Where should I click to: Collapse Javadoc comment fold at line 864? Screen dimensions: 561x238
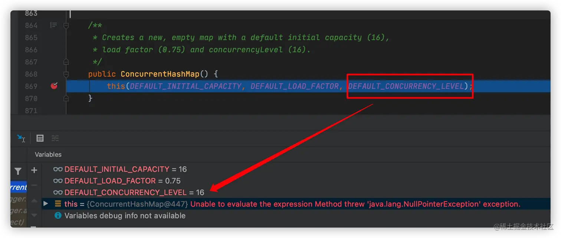66,25
